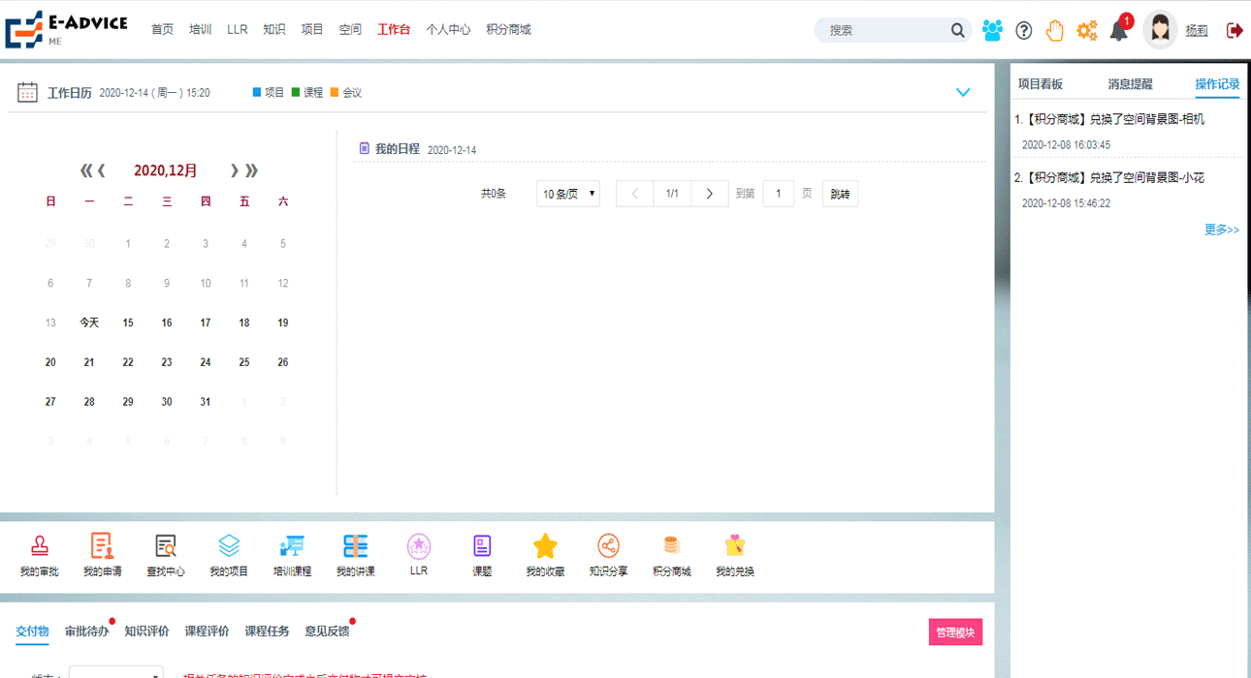Click the 我的收藏 star icon
Screen dimensions: 1251x678
click(x=545, y=550)
